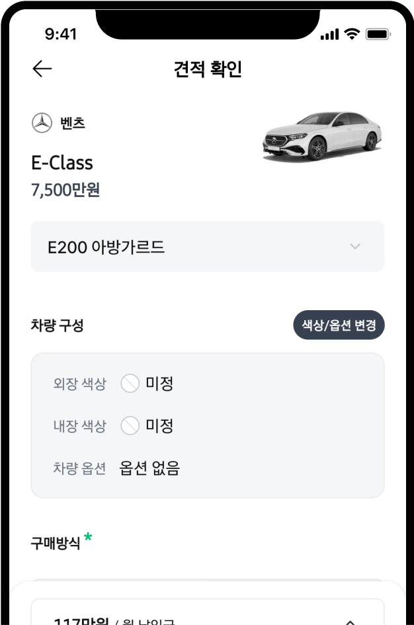
Task: Tap the 117만원 monthly payment summary
Action: click(x=79, y=620)
